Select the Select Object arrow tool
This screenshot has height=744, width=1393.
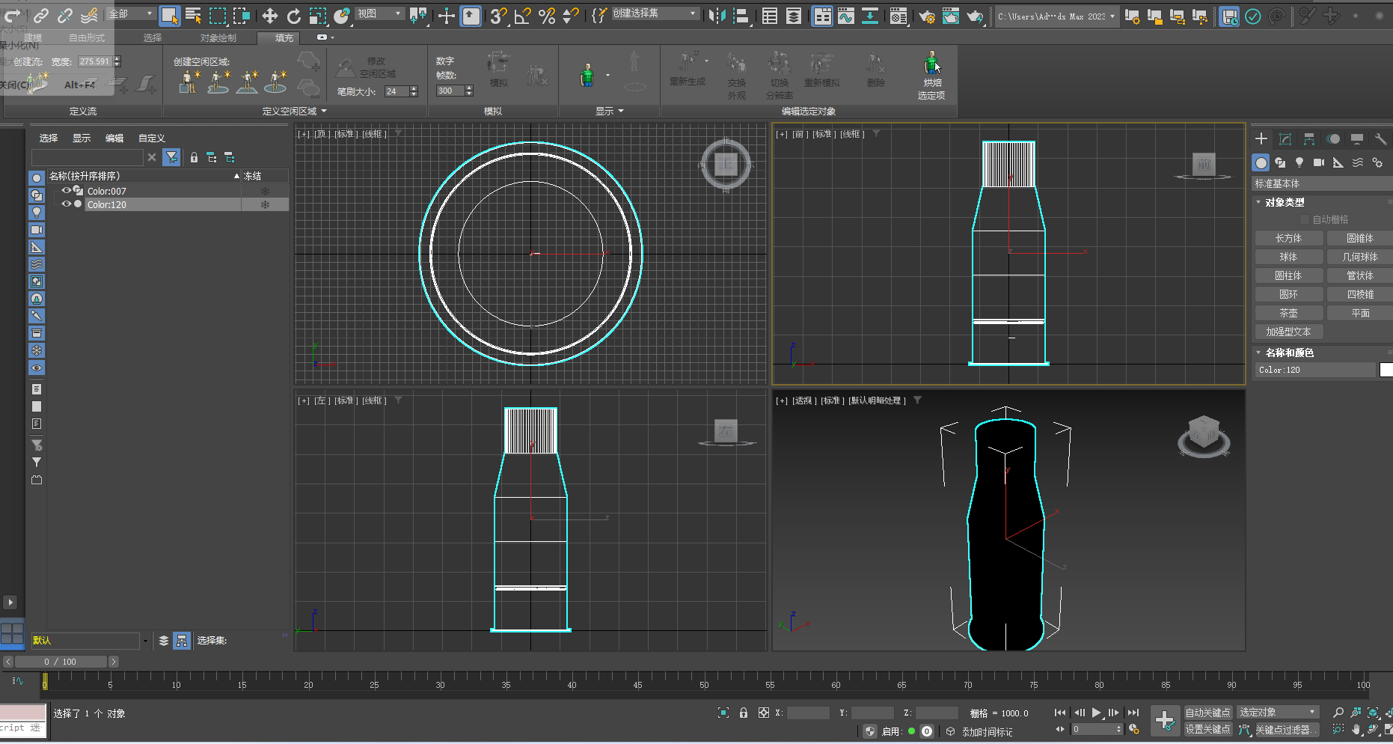tap(170, 16)
